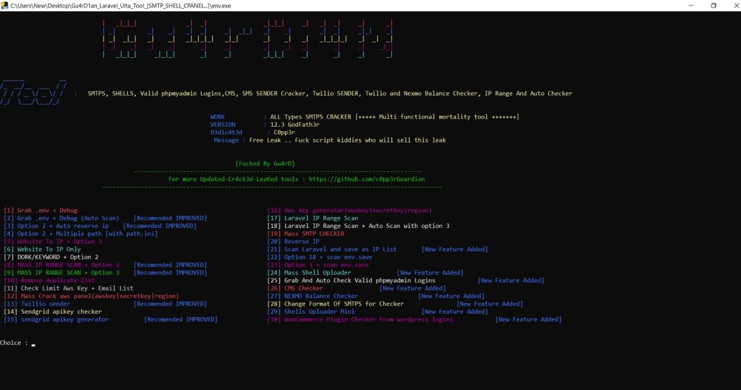This screenshot has width=741, height=390.
Task: Click option [10] Remove duplicate list
Action: [x=49, y=281]
